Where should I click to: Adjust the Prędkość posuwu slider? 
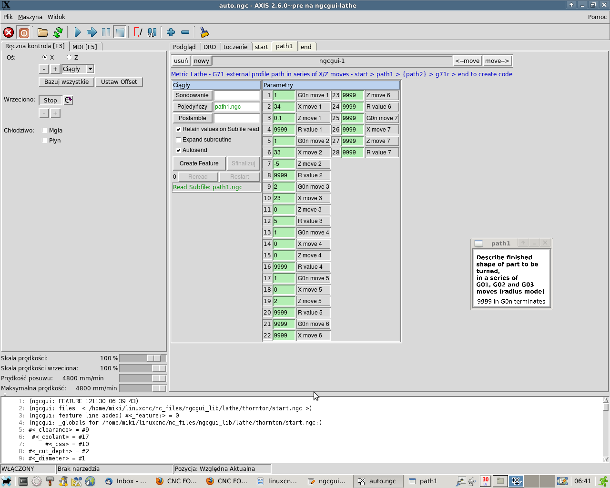(142, 378)
